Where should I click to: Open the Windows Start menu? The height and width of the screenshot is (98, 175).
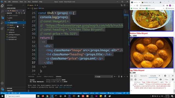tap(2, 96)
